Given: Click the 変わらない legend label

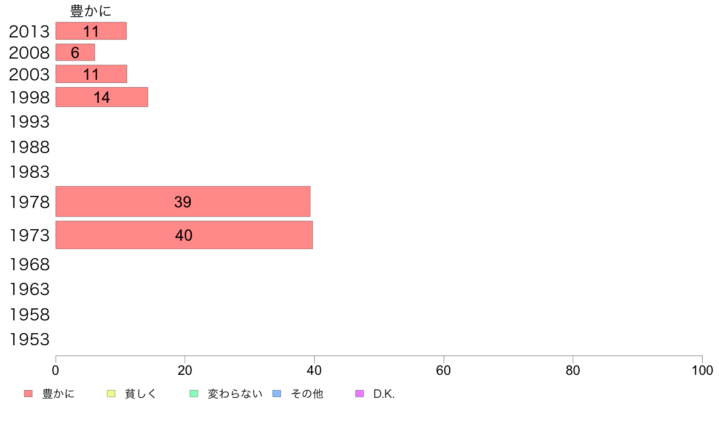Looking at the screenshot, I should (x=235, y=394).
